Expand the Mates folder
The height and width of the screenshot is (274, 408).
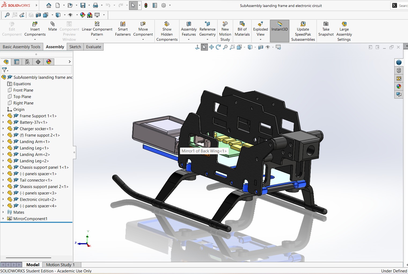pos(3,212)
